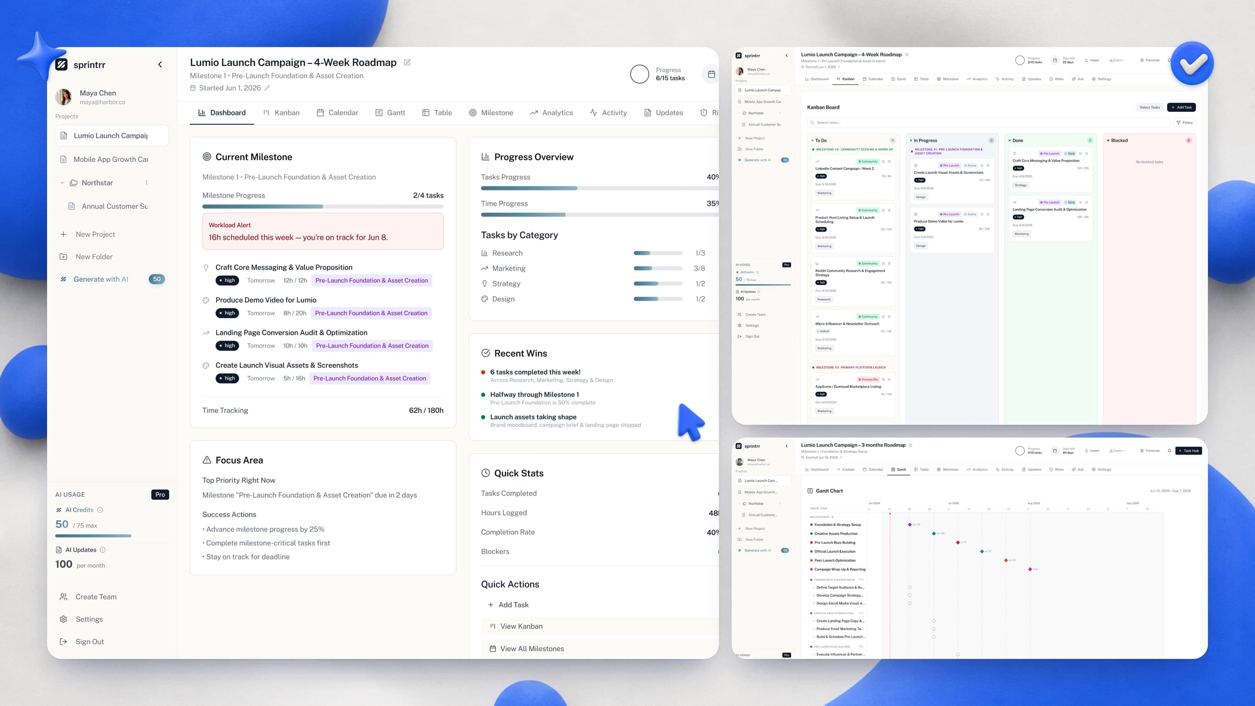Edit the Create Launch Visual Assets card in Kanban window
This screenshot has height=706, width=1255.
tap(982, 166)
